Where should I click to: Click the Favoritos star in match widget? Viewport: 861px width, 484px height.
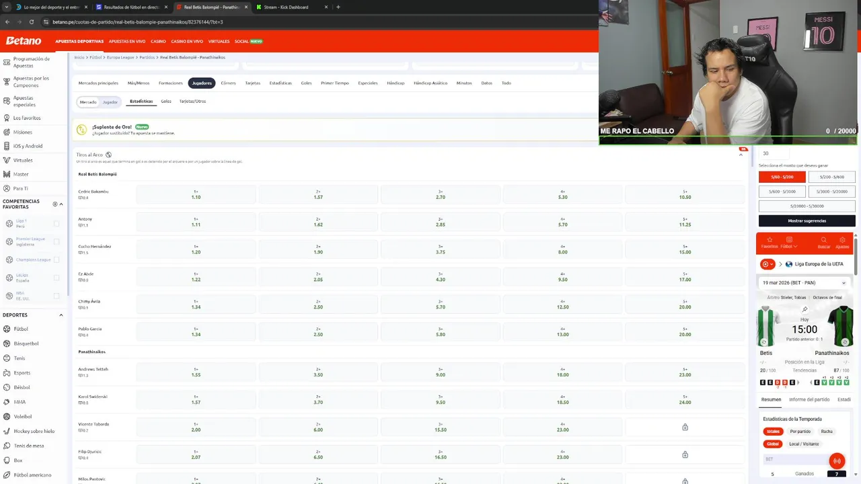[x=770, y=240]
